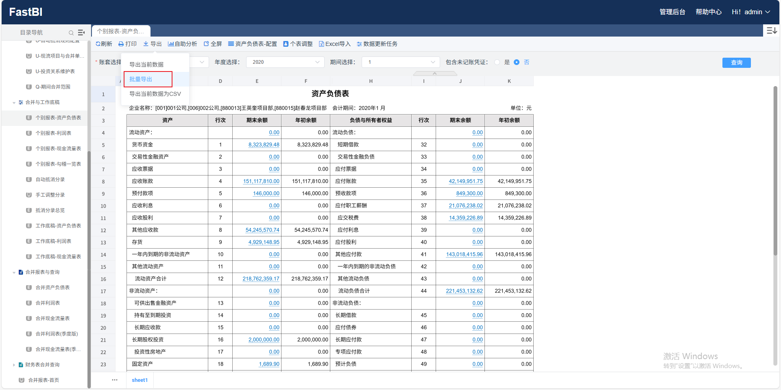Viewport: 781px width, 390px height.
Task: Click the refresh (刷新) toolbar icon
Action: pyautogui.click(x=98, y=44)
